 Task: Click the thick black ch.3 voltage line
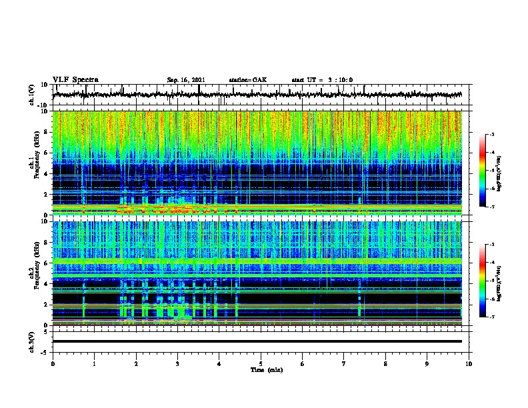tap(257, 341)
